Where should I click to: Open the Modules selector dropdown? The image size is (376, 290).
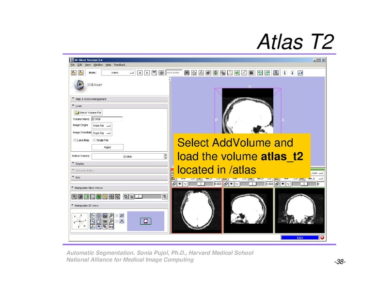click(x=118, y=72)
